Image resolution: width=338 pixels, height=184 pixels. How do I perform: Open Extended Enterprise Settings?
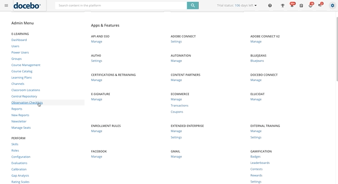[176, 137]
